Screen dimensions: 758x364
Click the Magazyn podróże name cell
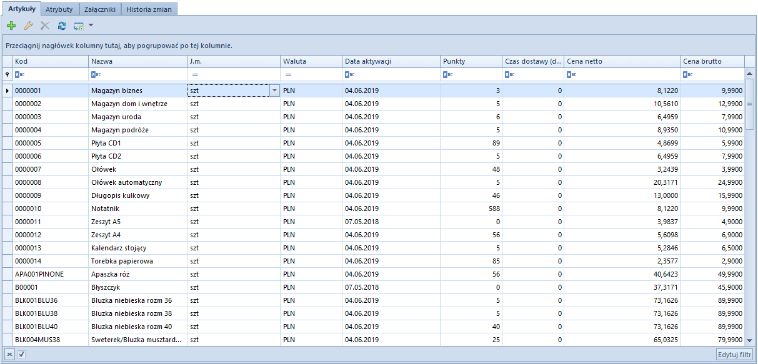137,130
